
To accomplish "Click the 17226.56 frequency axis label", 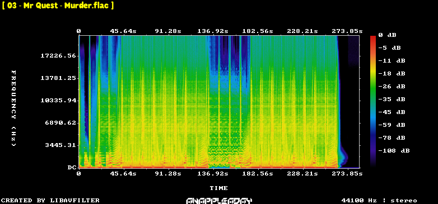I will tap(58, 56).
